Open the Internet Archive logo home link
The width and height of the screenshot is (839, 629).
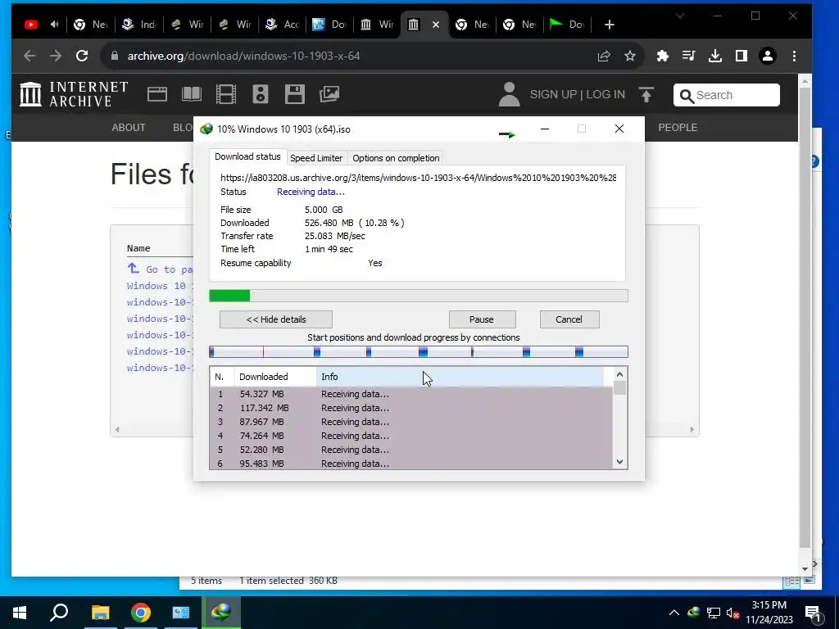74,94
